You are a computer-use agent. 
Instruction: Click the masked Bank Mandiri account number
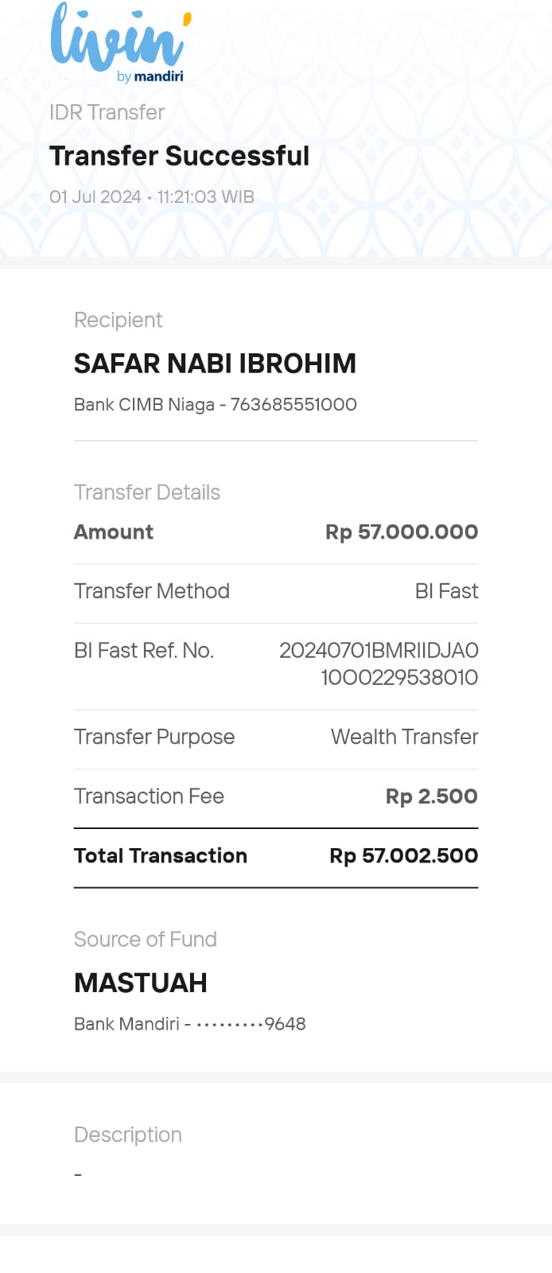point(189,1024)
